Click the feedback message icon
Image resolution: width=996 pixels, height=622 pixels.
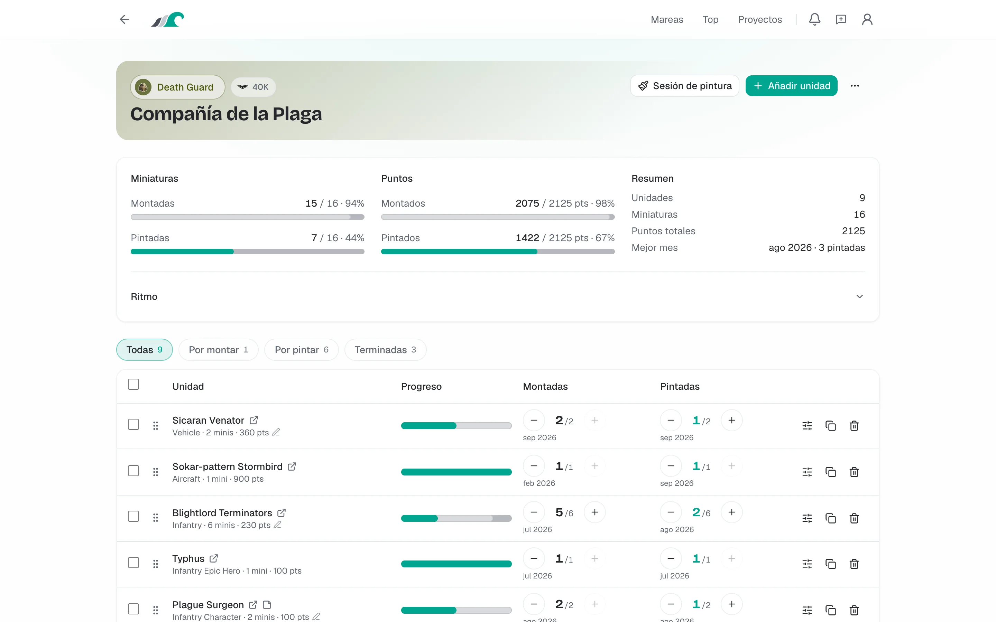click(x=841, y=19)
